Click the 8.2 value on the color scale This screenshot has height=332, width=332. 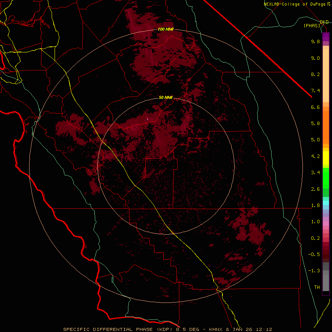pyautogui.click(x=315, y=74)
